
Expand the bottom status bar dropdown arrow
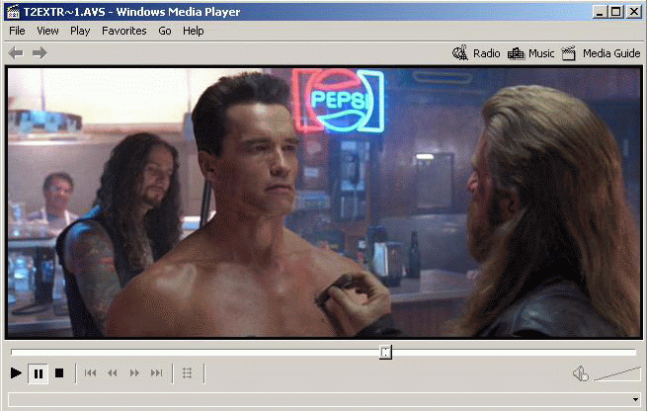(x=635, y=399)
